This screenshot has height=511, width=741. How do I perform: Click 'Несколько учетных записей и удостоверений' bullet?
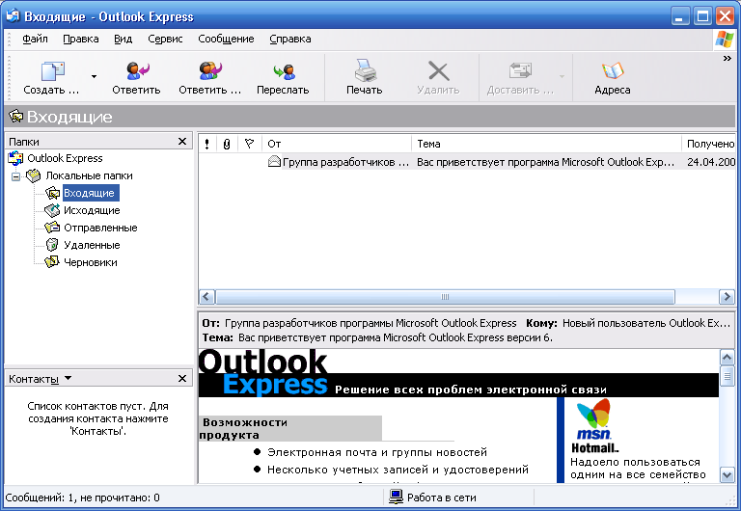(398, 470)
